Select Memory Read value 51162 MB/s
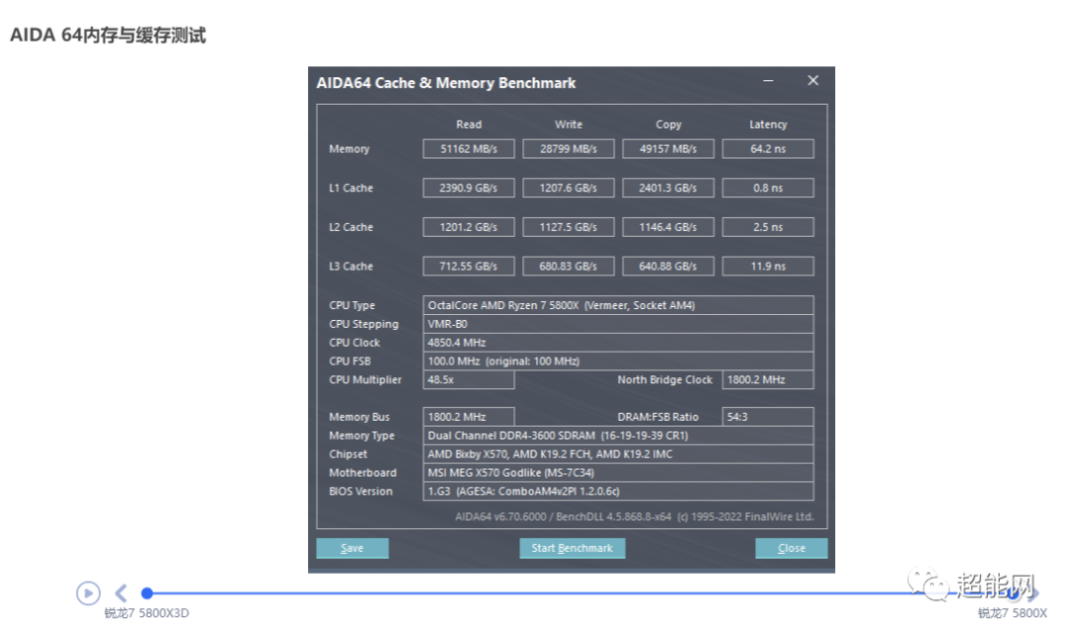Image resolution: width=1070 pixels, height=633 pixels. pos(469,149)
